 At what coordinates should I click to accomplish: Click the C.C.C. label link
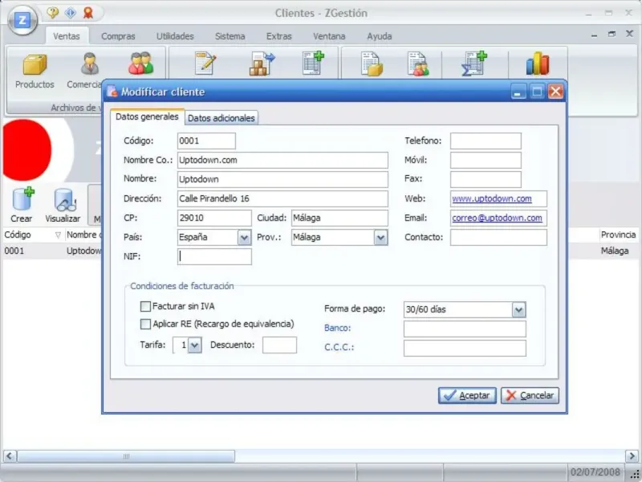(x=339, y=347)
